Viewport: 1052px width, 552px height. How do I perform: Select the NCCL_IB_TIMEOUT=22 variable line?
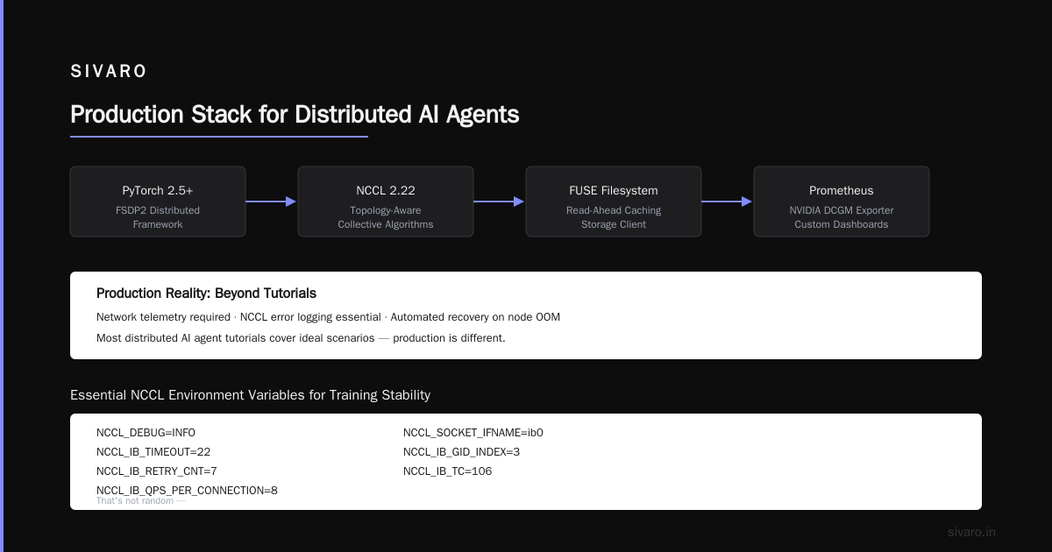(153, 452)
